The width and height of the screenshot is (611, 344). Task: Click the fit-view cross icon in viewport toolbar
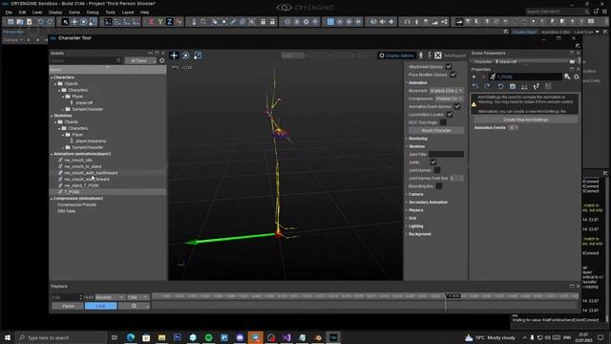pos(438,55)
